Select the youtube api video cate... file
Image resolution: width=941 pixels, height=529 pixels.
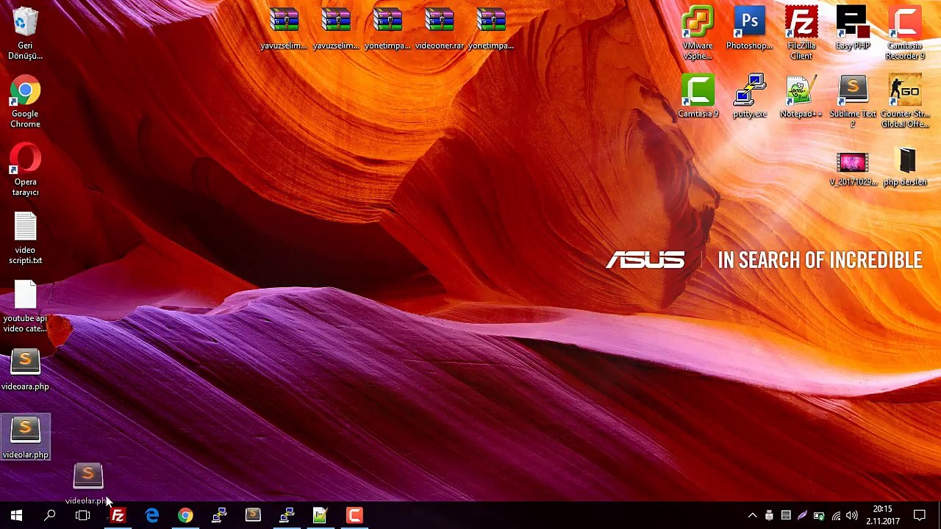(25, 307)
